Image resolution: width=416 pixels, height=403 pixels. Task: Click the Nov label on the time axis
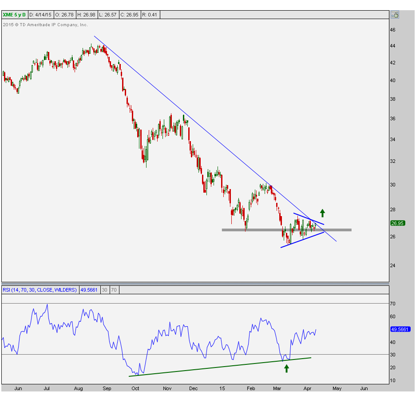[167, 388]
